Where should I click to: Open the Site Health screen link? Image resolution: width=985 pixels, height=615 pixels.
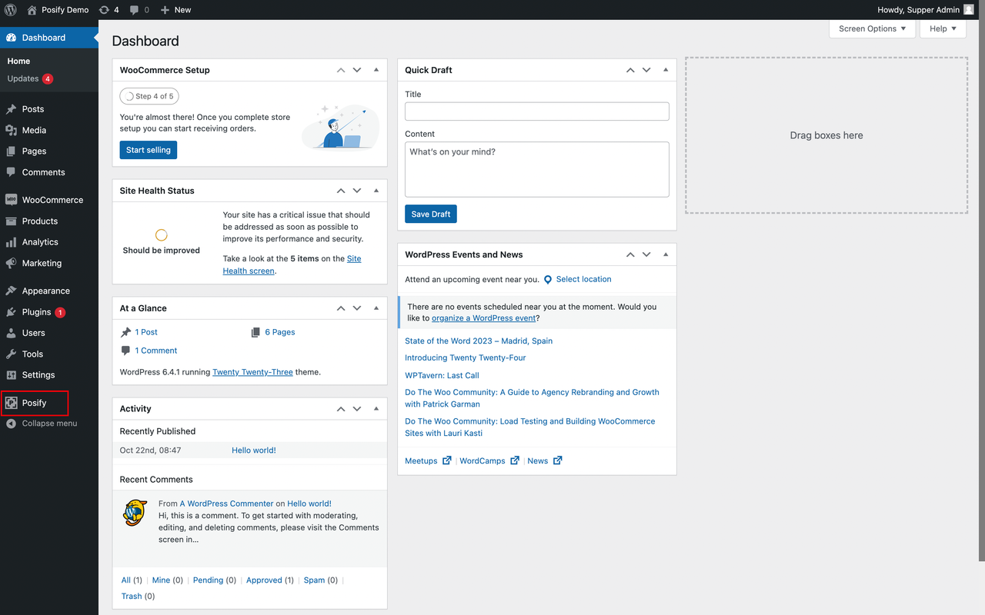click(292, 264)
